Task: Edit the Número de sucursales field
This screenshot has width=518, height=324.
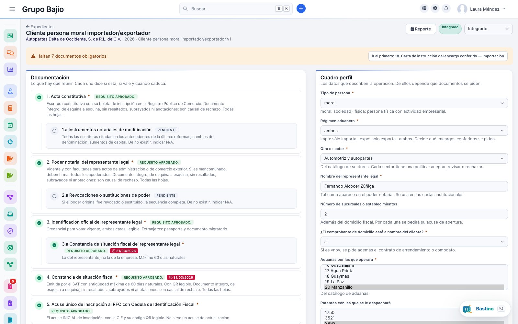Action: [414, 214]
